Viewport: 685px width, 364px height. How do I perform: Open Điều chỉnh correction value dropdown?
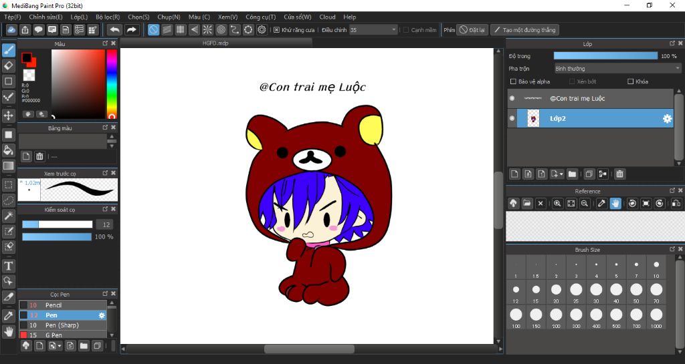click(x=373, y=30)
